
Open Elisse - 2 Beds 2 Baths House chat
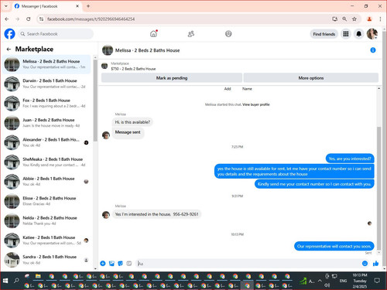coord(47,201)
